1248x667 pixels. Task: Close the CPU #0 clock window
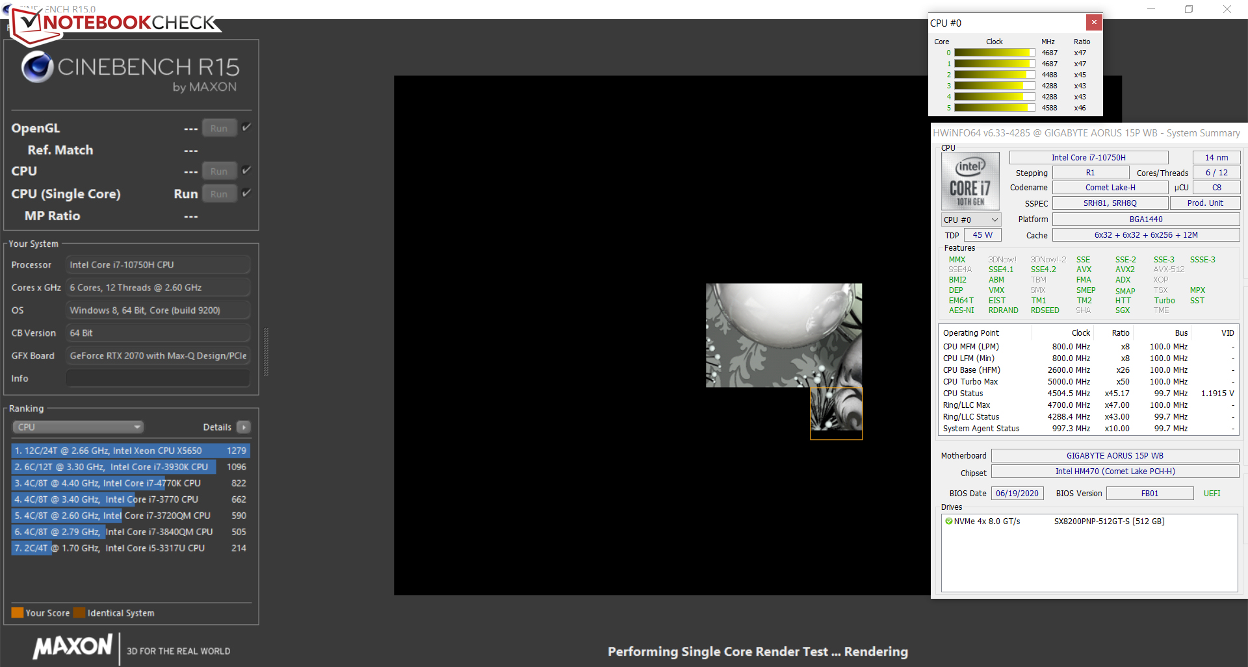pos(1094,22)
